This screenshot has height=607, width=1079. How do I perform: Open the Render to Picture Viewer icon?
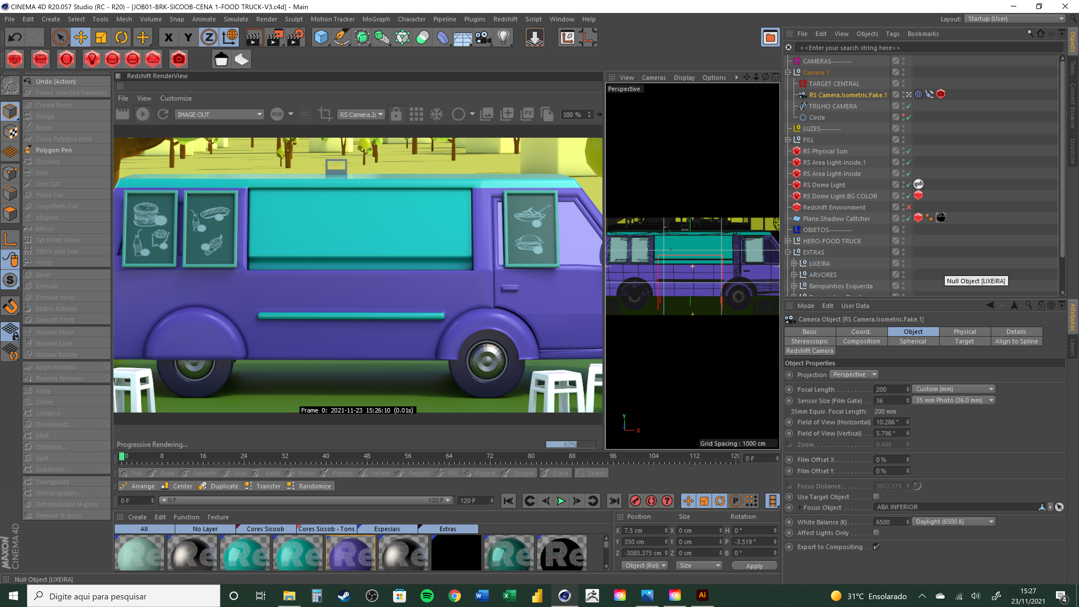click(x=274, y=38)
